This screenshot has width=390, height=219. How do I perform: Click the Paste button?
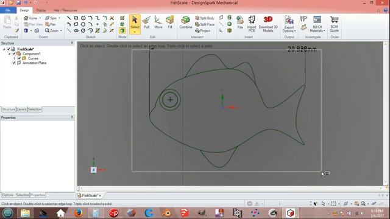click(x=7, y=23)
